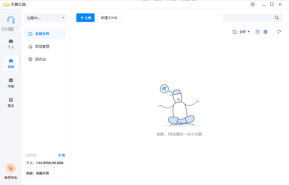
Task: Click the personal storage usage bar
Action: 46,167
